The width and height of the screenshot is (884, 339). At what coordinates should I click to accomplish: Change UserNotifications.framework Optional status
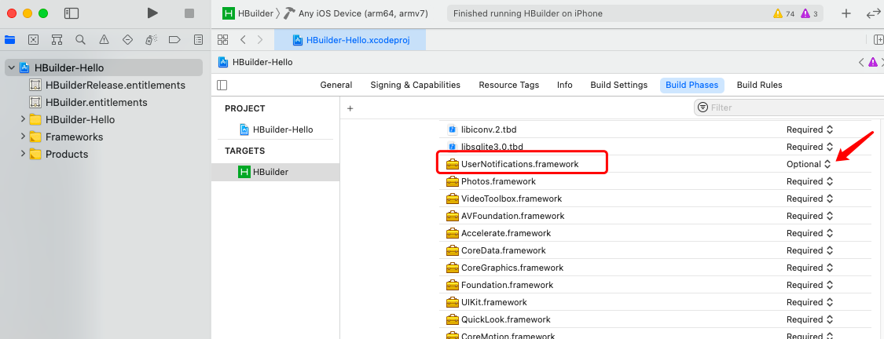[x=809, y=164]
